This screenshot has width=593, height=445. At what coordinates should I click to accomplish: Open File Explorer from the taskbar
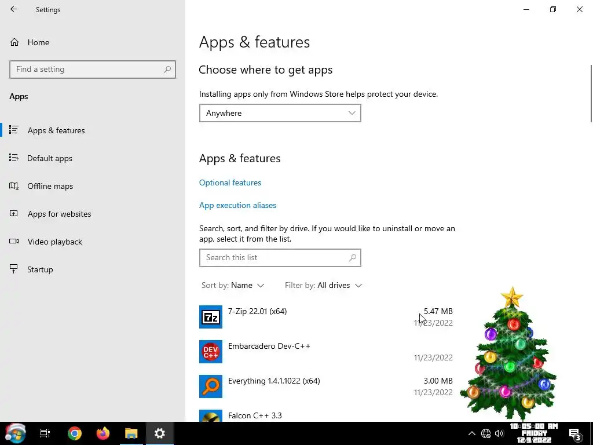tap(131, 433)
